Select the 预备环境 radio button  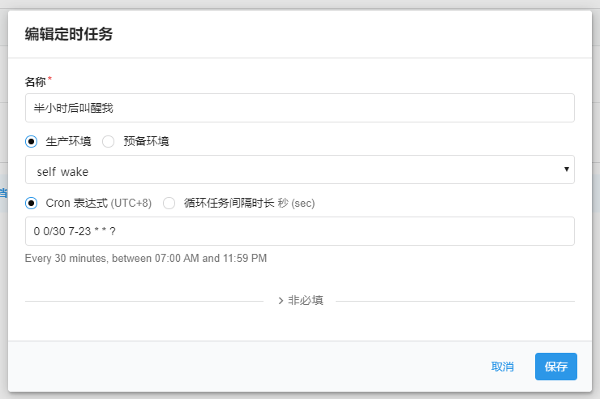pyautogui.click(x=108, y=141)
